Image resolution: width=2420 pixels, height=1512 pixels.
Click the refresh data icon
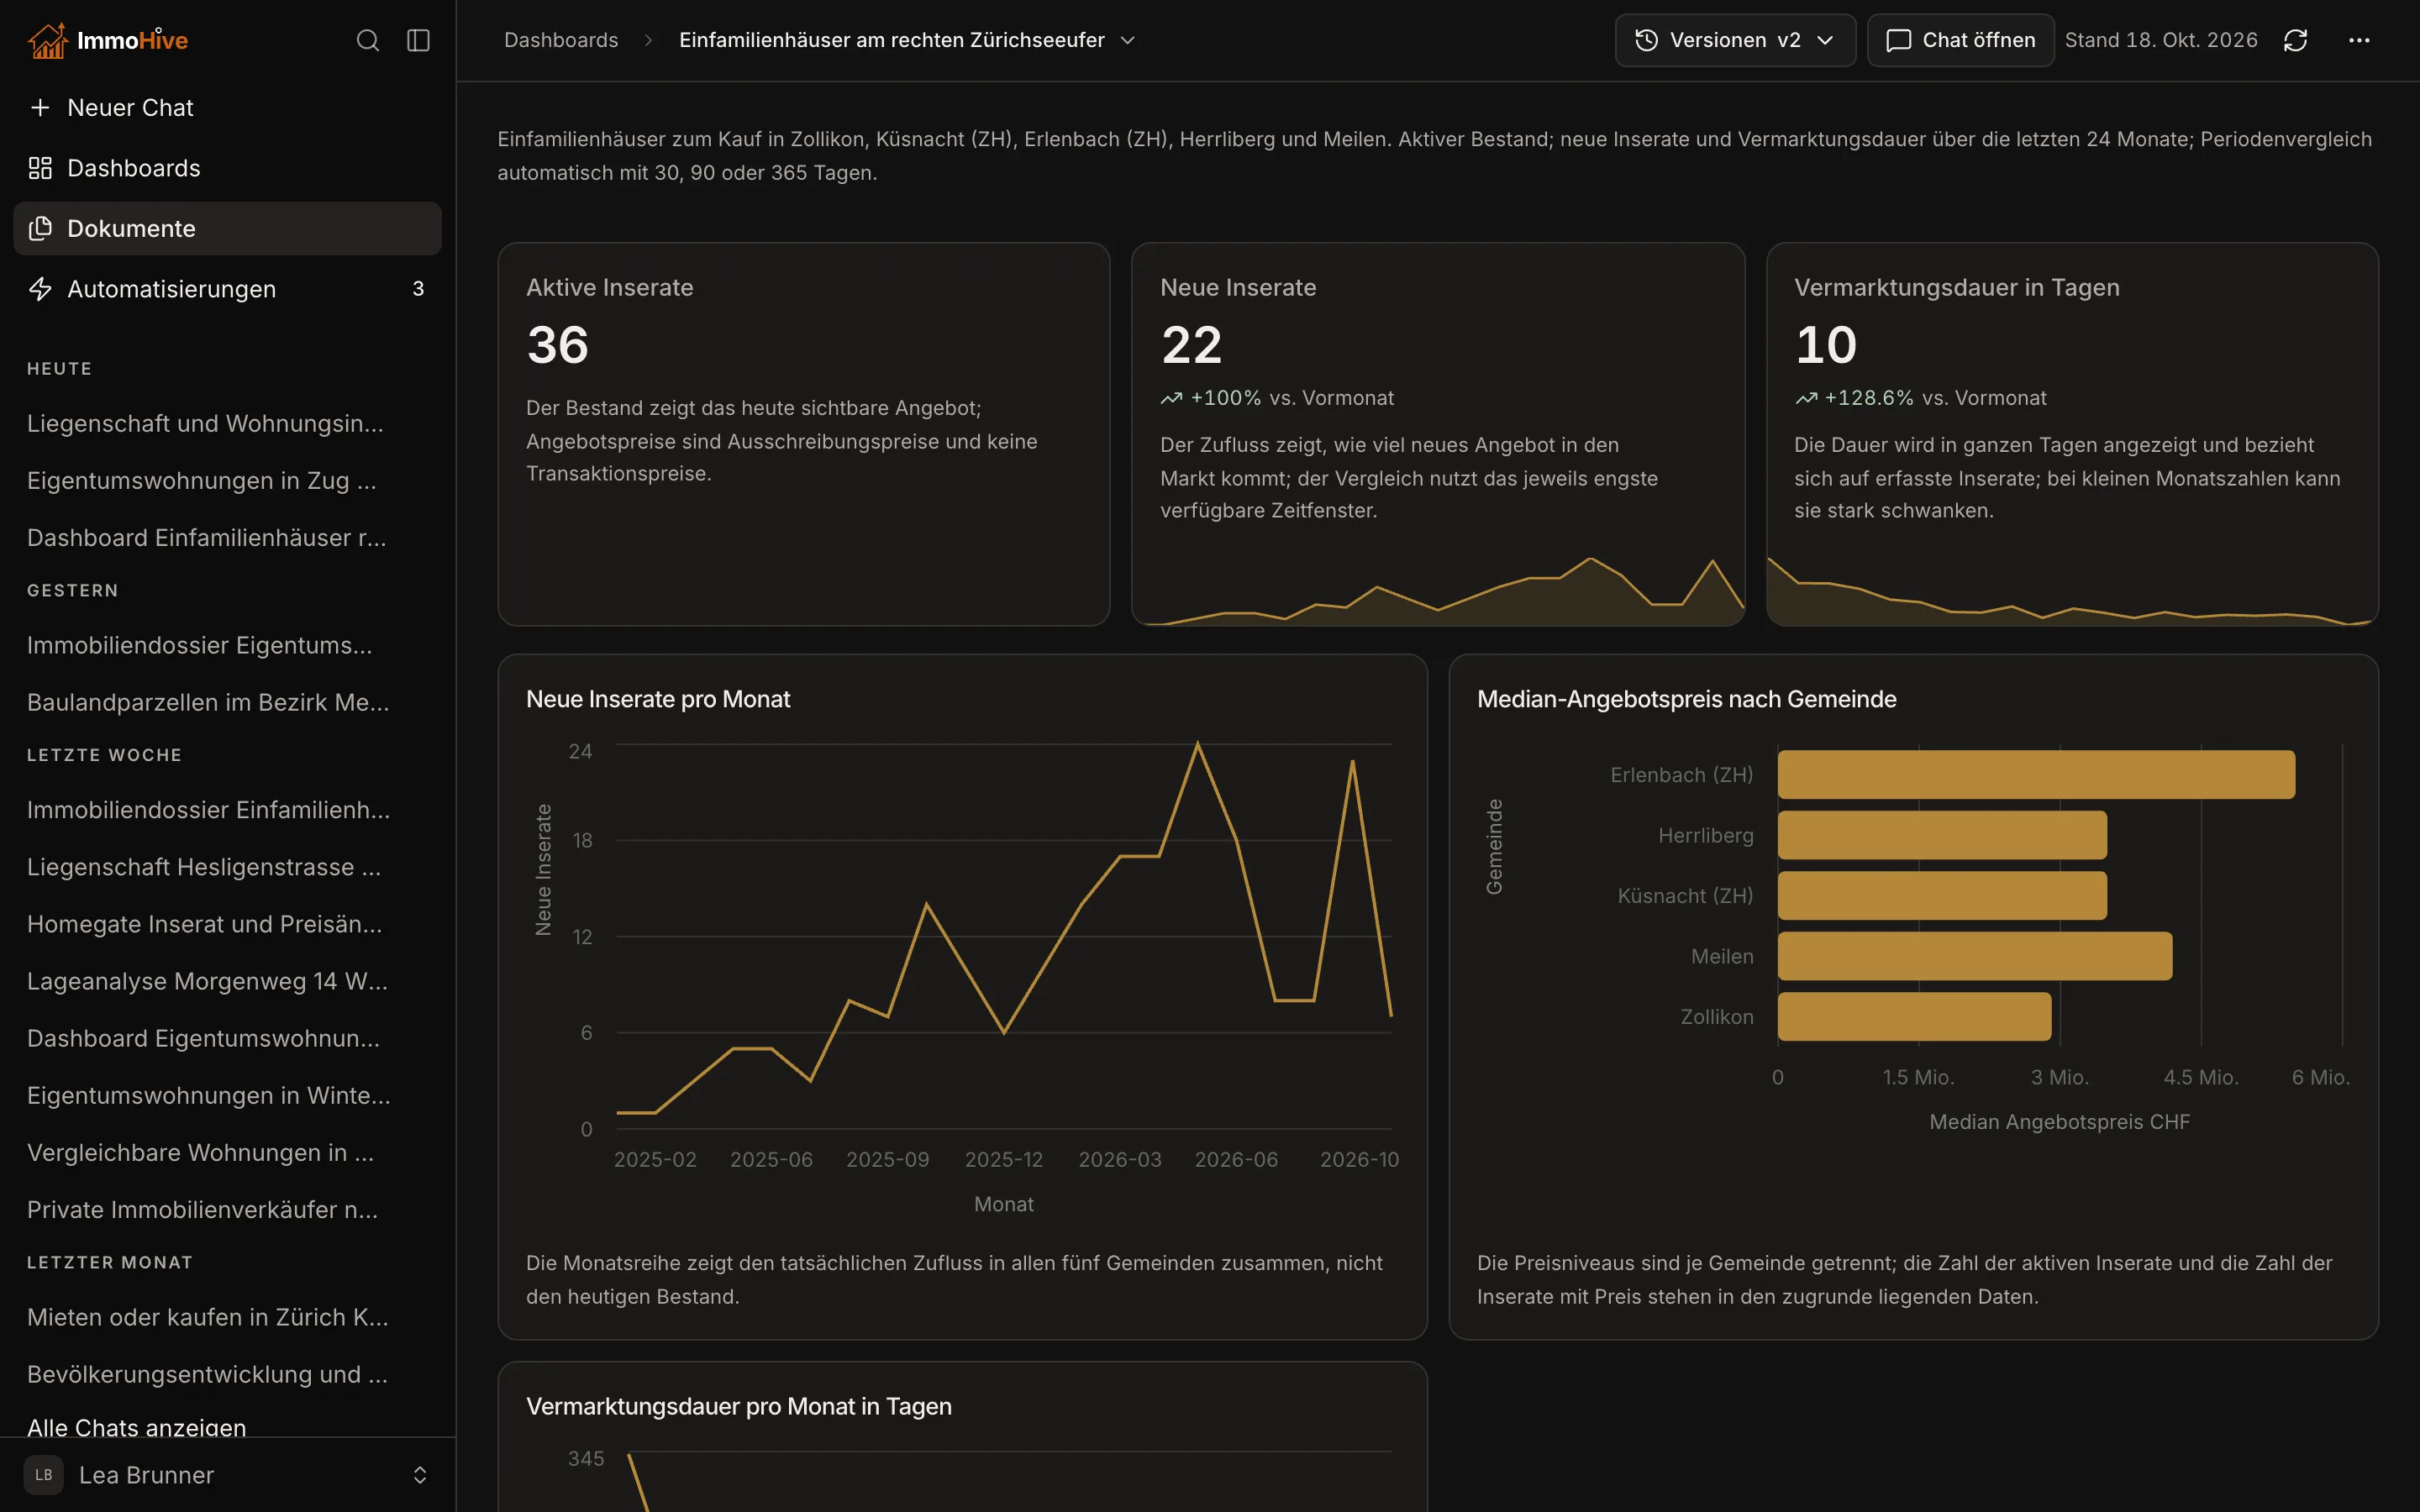(2295, 40)
